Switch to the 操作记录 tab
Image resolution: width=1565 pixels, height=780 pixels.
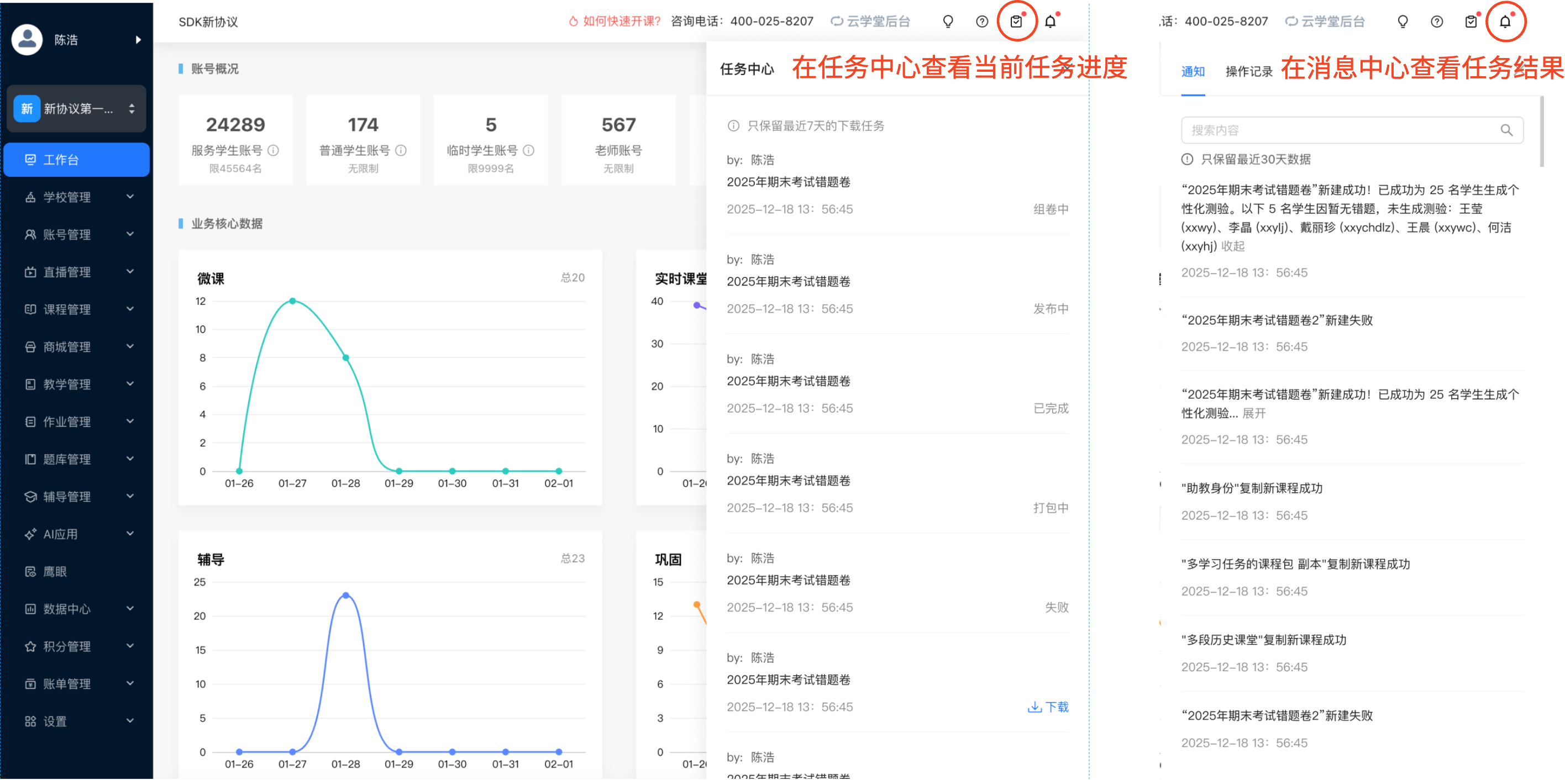[x=1248, y=72]
